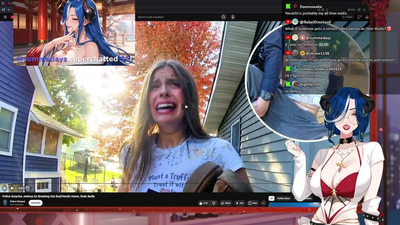
Task: Open the Police Release channel name link
Action: pos(17,202)
